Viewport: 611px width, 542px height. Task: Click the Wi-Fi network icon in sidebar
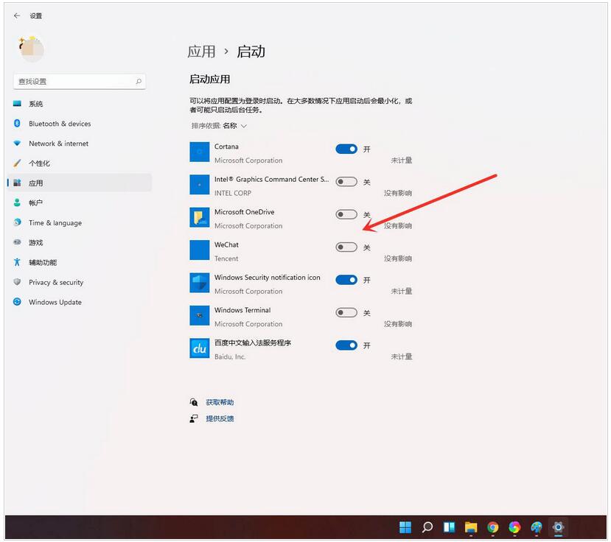click(17, 144)
